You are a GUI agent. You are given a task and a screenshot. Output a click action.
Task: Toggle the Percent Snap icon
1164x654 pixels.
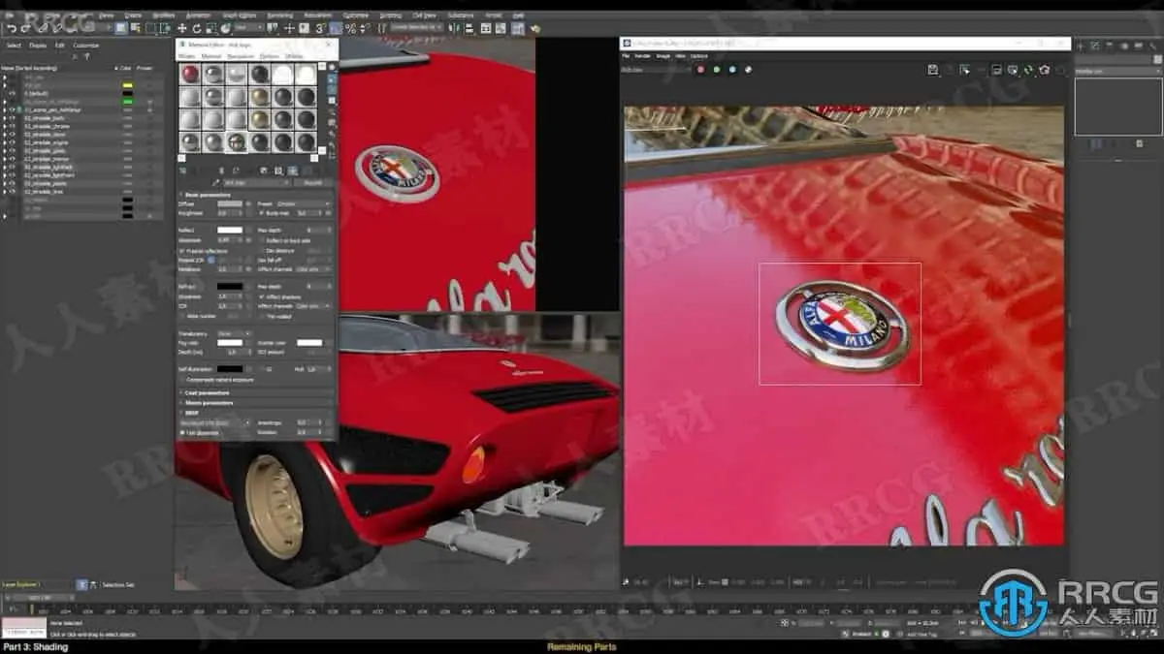(x=350, y=28)
